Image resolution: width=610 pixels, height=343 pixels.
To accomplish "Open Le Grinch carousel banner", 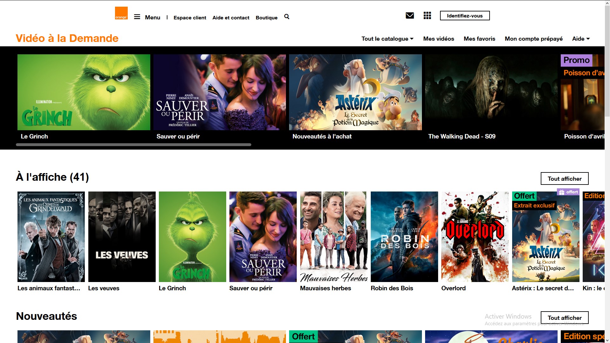I will point(84,92).
